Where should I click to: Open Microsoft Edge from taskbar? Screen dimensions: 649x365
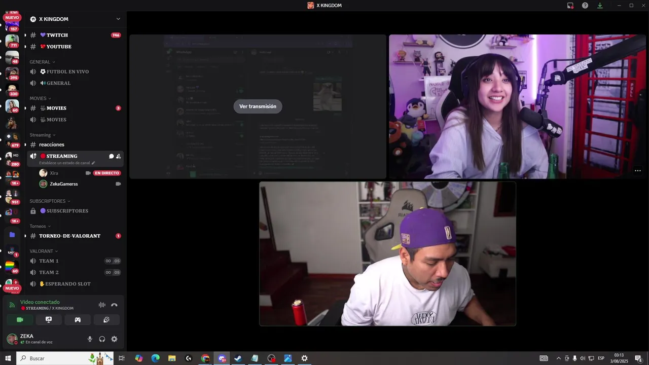coord(156,358)
